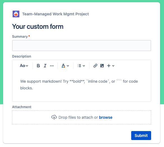Click the upload cloud icon
Screen dimensions: 164x147
coord(54,117)
